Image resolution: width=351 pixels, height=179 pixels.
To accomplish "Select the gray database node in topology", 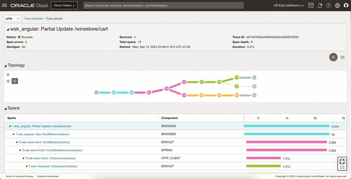I will [254, 86].
